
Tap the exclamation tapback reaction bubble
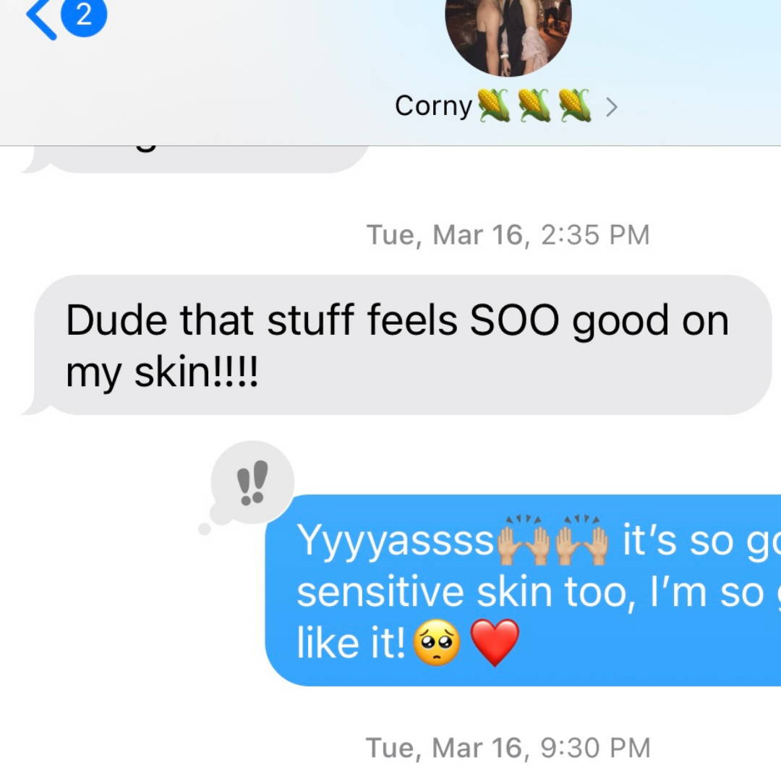(x=252, y=482)
